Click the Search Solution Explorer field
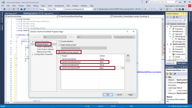 175,20
